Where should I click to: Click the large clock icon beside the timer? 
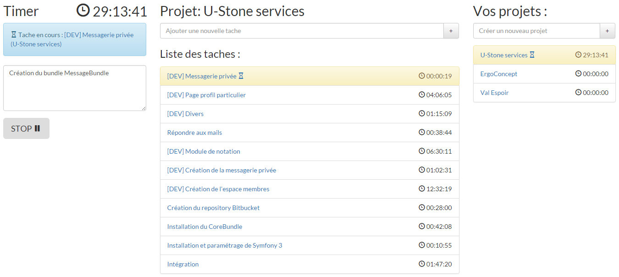point(83,11)
